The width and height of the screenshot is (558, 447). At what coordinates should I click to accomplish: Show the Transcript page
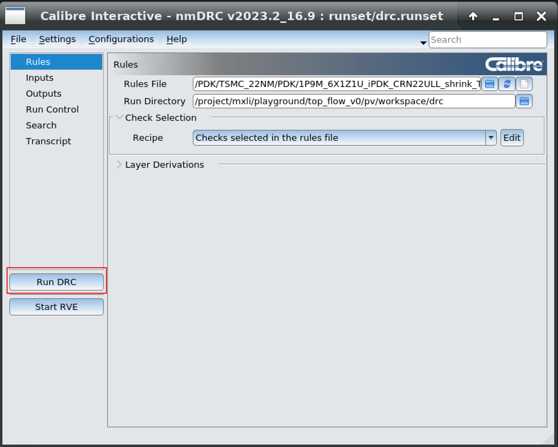[48, 141]
